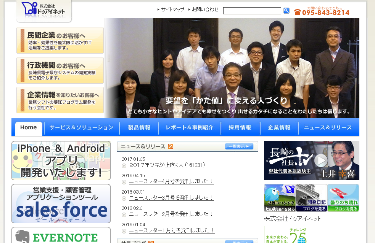Click the 一覧表示 button for news list

point(239,146)
